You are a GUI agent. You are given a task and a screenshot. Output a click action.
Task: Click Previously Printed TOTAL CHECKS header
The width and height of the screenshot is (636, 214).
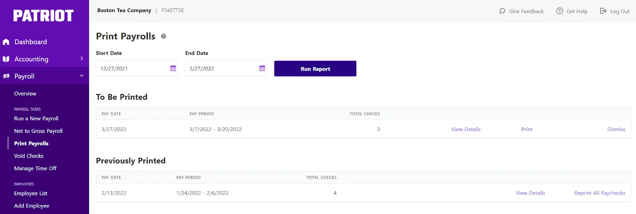321,177
